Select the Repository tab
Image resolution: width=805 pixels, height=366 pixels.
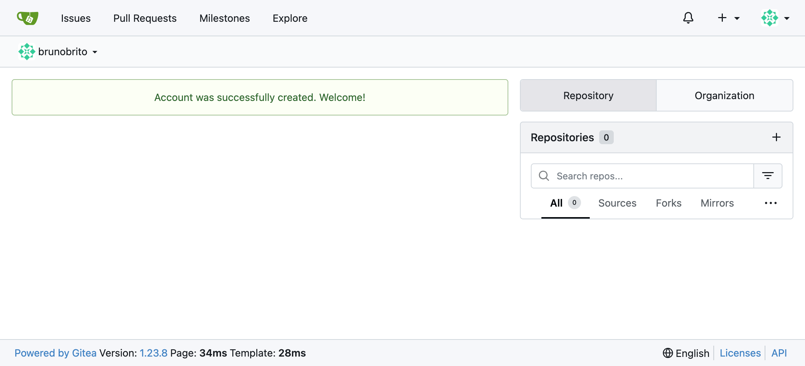pos(588,95)
